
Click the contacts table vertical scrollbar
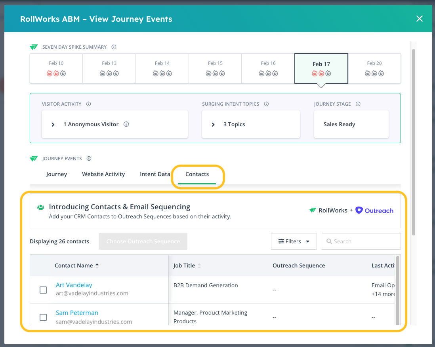point(397,290)
